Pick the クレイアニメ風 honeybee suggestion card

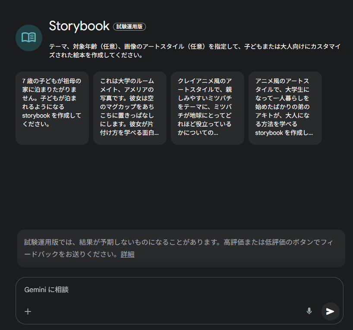[207, 108]
